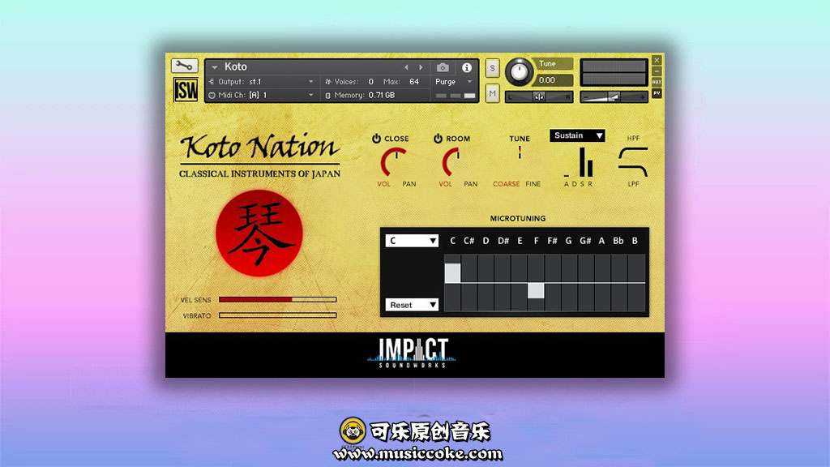The image size is (830, 467).
Task: Set the VEL SENS slider
Action: click(278, 300)
